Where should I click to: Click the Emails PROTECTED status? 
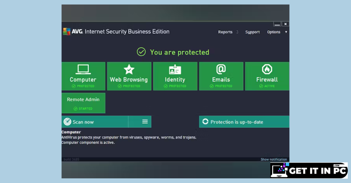[x=221, y=86]
